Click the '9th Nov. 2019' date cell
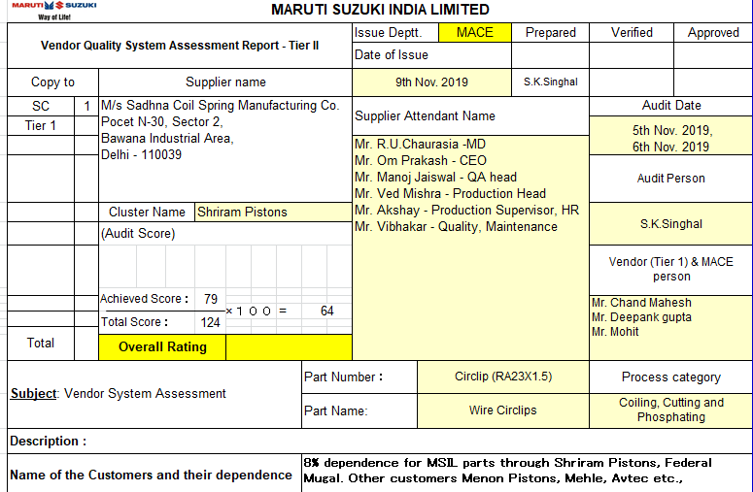 click(431, 82)
